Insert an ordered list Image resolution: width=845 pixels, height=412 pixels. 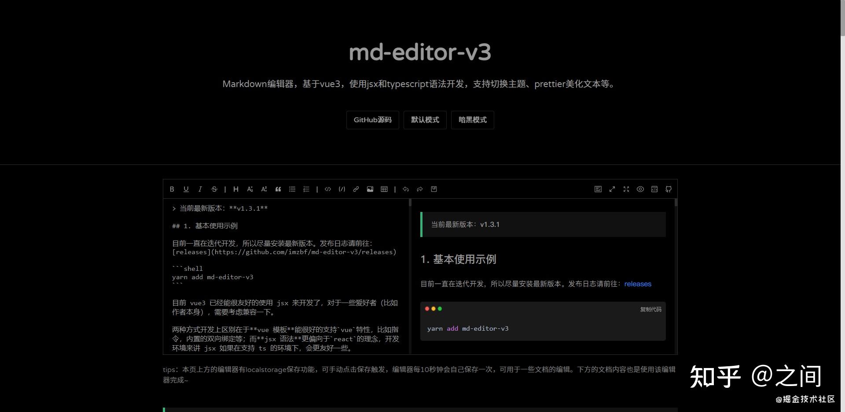coord(306,189)
